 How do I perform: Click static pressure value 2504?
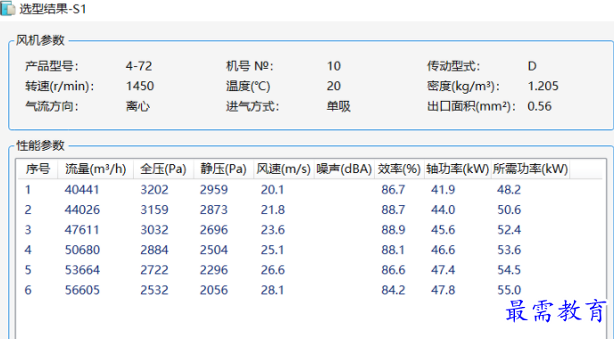pyautogui.click(x=214, y=250)
